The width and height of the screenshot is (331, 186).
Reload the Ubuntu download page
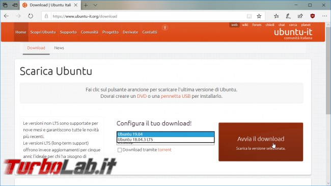(31, 16)
